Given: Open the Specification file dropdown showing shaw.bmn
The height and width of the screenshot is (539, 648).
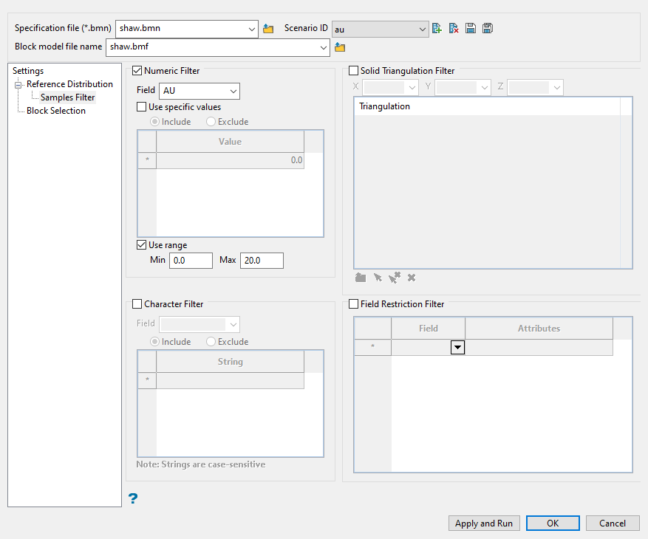Looking at the screenshot, I should point(251,29).
